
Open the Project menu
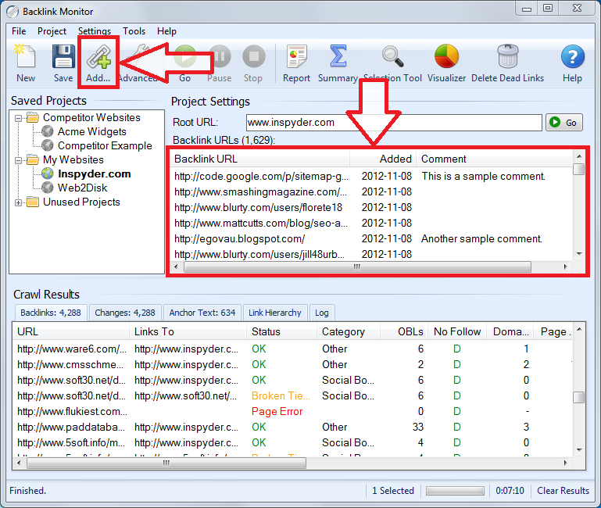tap(52, 31)
